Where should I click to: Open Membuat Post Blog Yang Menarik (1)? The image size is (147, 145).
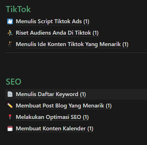[x=64, y=106]
